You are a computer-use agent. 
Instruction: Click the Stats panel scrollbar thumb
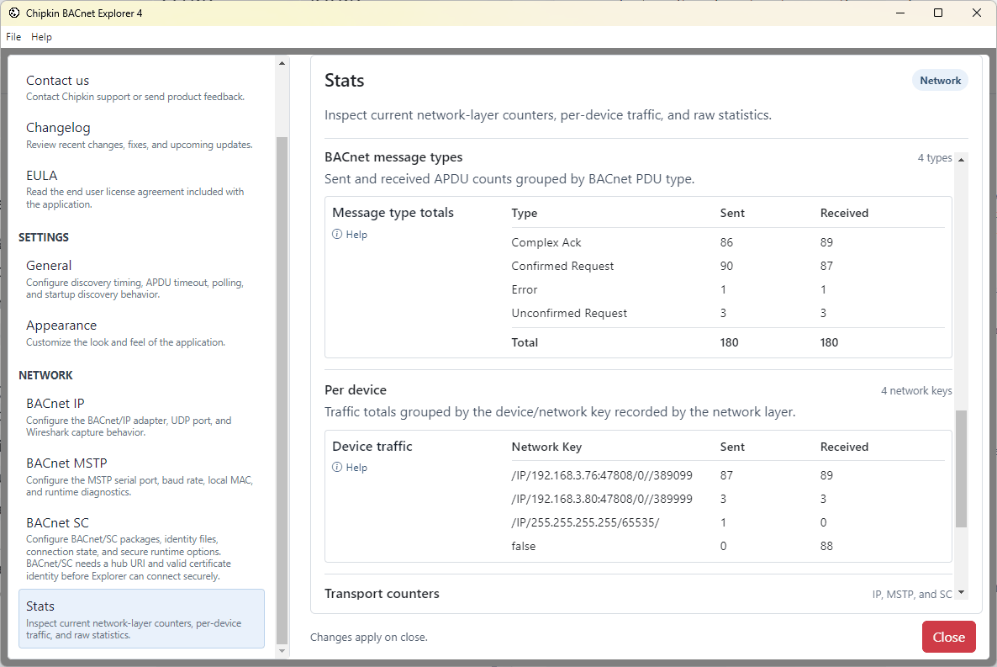961,469
